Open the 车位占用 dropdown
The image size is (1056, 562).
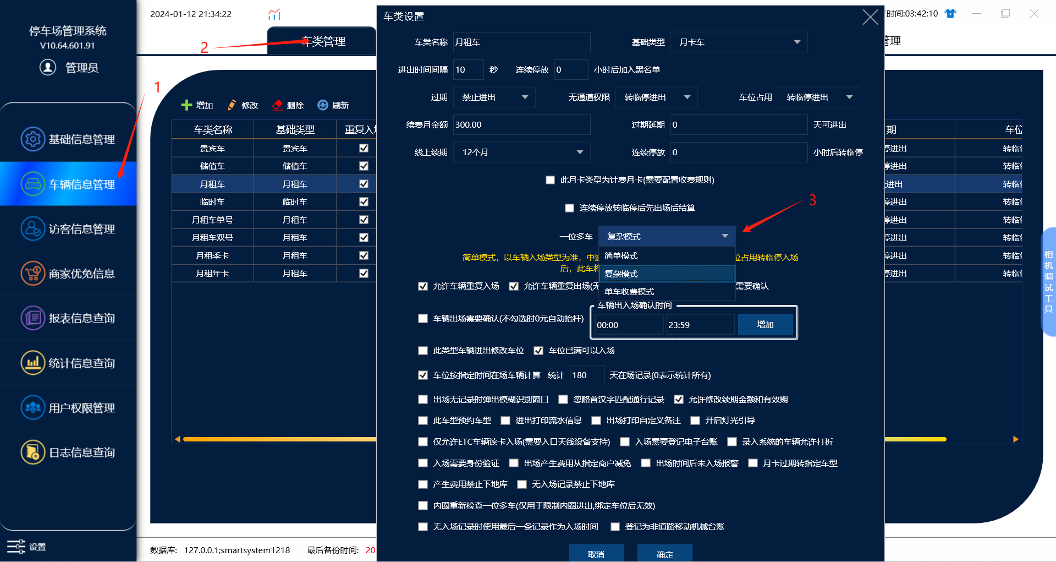(818, 97)
